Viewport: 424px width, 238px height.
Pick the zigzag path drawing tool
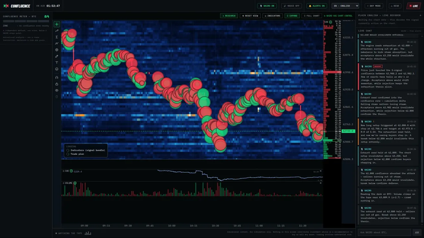(57, 43)
